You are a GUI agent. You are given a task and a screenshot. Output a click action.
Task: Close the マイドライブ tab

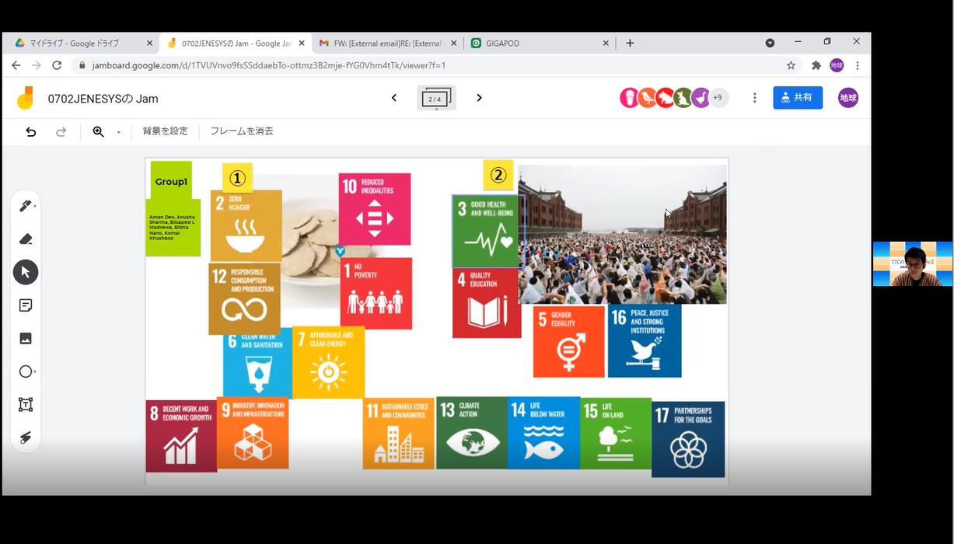point(149,44)
